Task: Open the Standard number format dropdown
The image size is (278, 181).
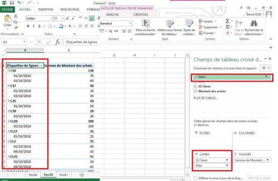Action: 130,24
